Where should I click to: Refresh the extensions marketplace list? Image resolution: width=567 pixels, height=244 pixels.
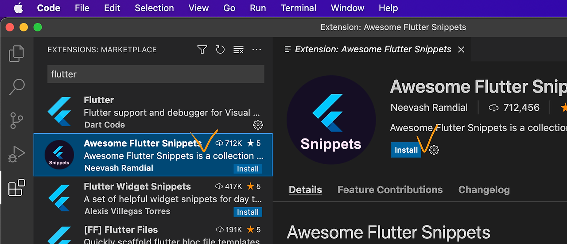(x=220, y=50)
